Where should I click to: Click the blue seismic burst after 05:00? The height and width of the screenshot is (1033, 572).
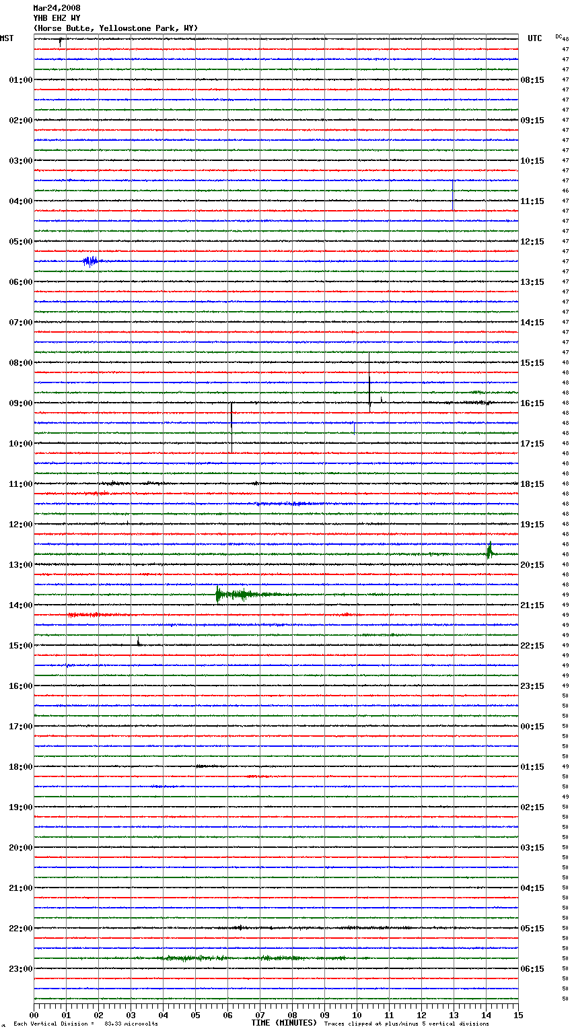click(90, 261)
